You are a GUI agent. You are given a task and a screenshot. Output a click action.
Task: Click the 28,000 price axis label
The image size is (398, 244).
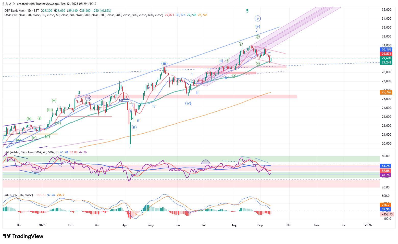pyautogui.click(x=387, y=72)
